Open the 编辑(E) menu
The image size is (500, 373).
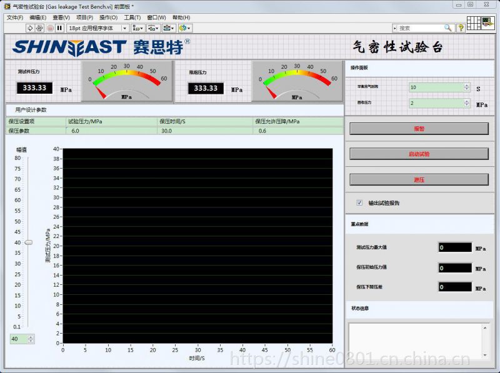(38, 17)
